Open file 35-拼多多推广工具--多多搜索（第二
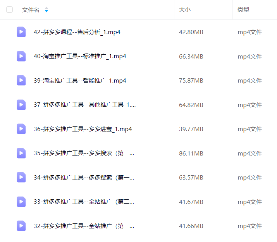The width and height of the screenshot is (277, 242). click(x=84, y=153)
